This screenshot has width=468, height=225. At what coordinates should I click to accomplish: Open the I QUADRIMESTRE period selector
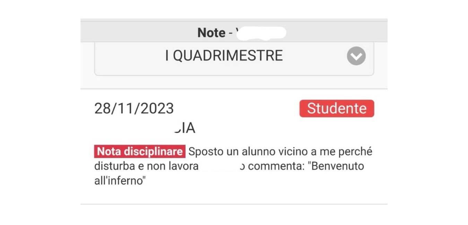(x=234, y=58)
